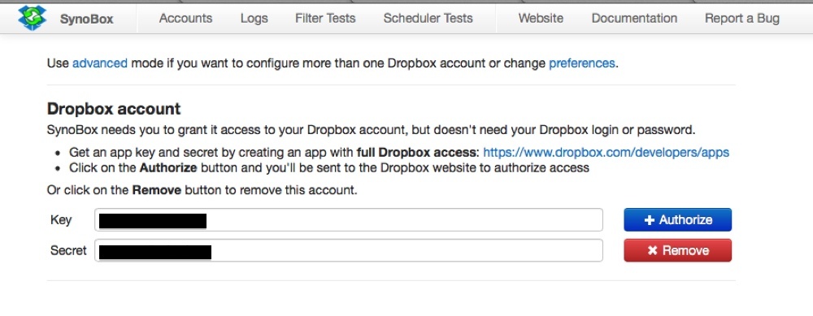Focus the Secret input field

(x=349, y=250)
